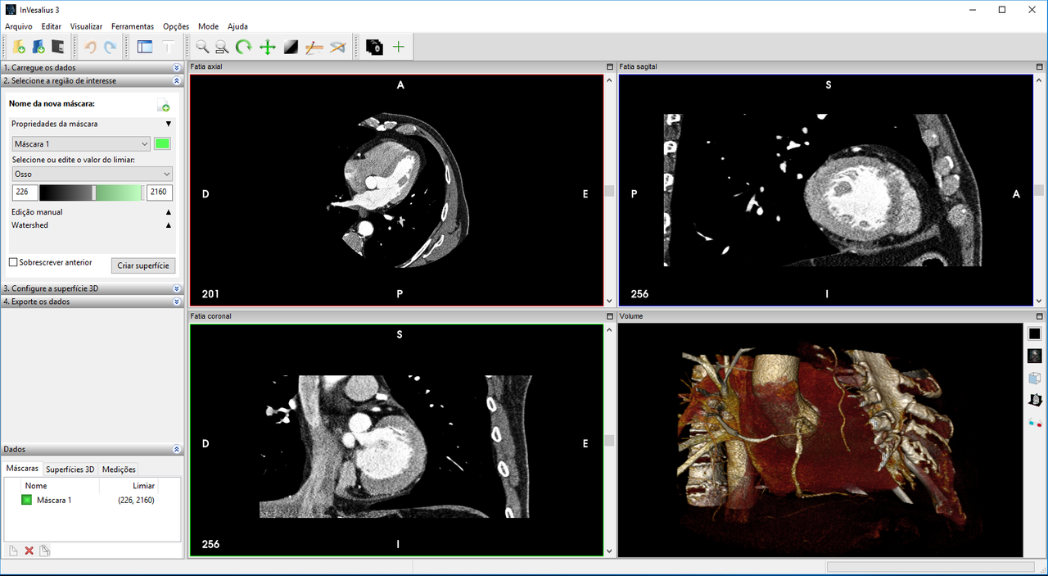The image size is (1048, 576).
Task: Click the green mask color swatch
Action: pos(163,144)
